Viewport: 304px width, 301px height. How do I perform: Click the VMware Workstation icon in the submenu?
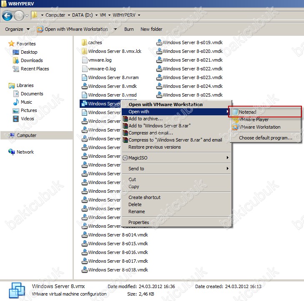pyautogui.click(x=235, y=127)
